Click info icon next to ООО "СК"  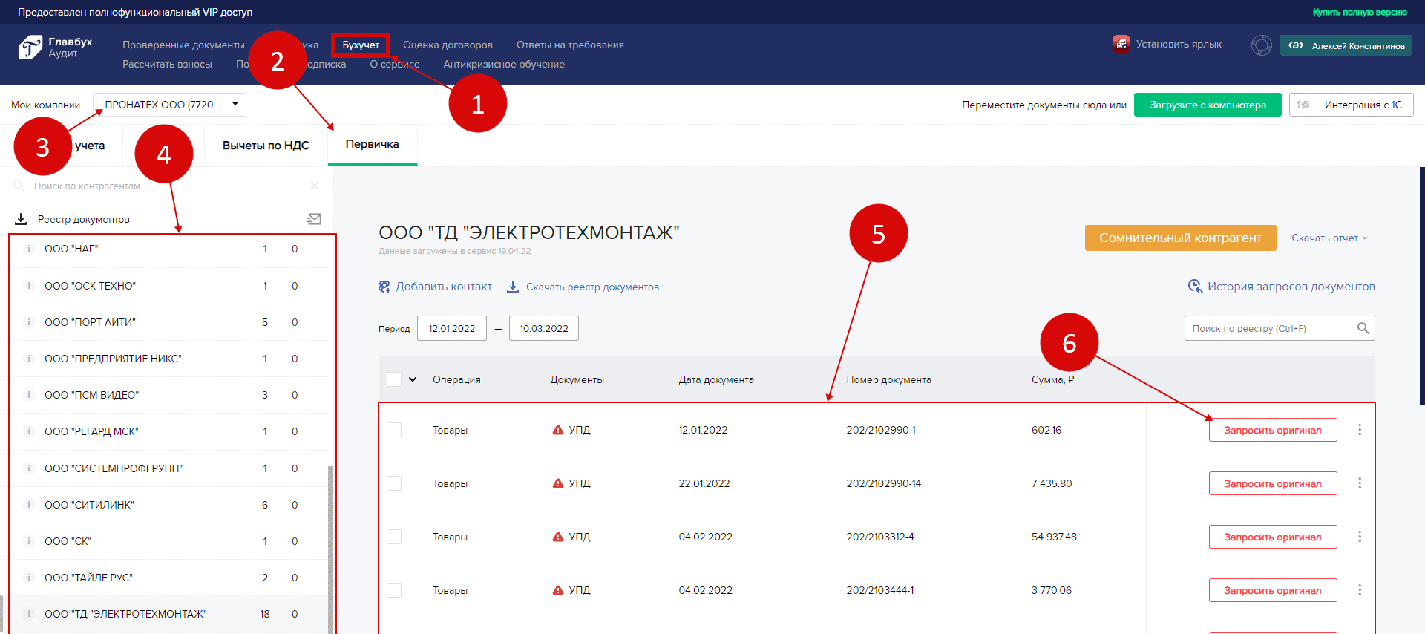coord(29,541)
